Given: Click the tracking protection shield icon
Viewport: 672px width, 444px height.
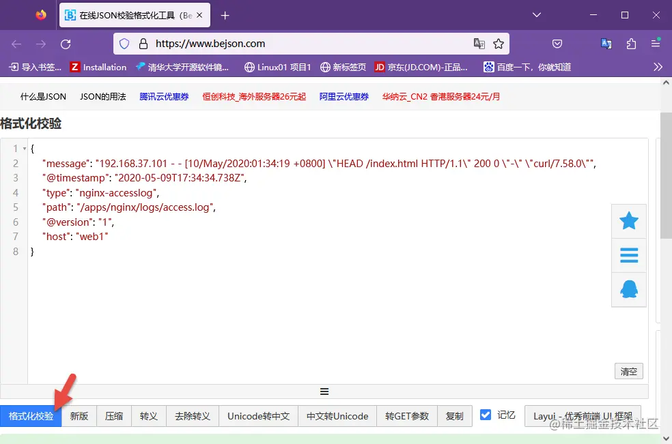Looking at the screenshot, I should pos(124,43).
